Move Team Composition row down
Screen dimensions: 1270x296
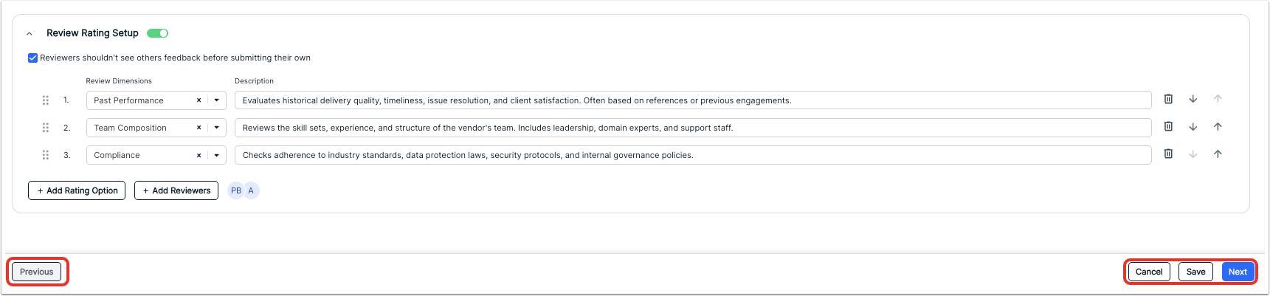pos(1193,126)
